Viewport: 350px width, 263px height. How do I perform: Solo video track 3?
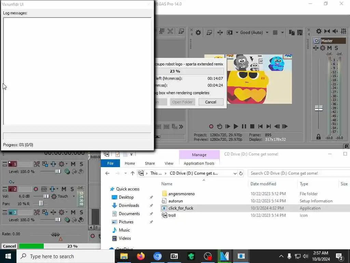(x=81, y=212)
